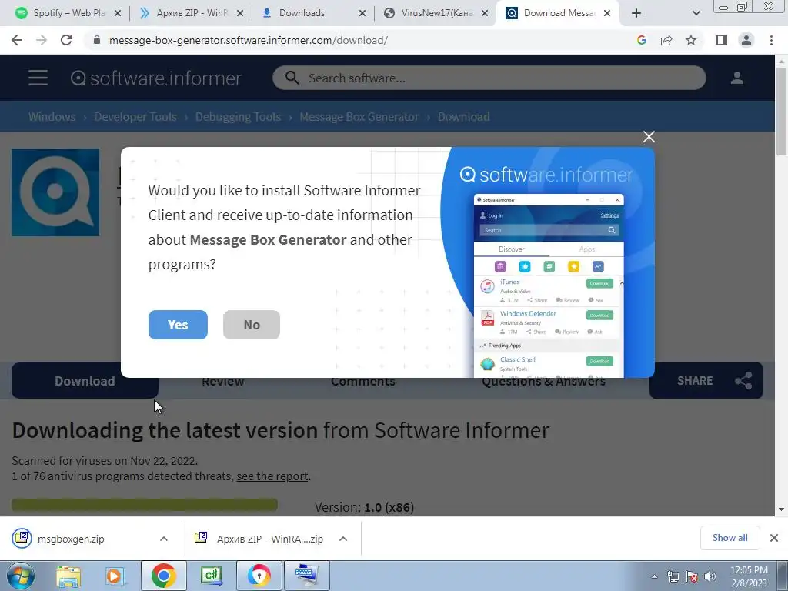Close the downloads bar
788x591 pixels.
point(774,538)
